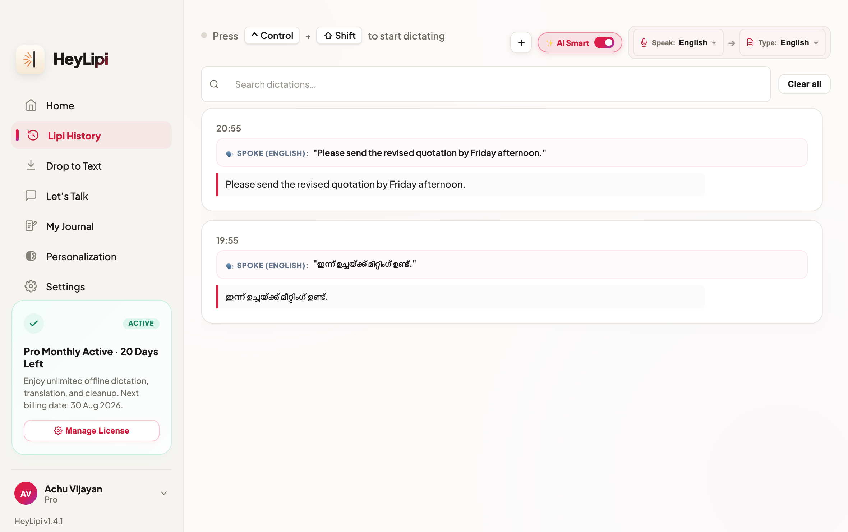Open Drop to Text section

[92, 166]
